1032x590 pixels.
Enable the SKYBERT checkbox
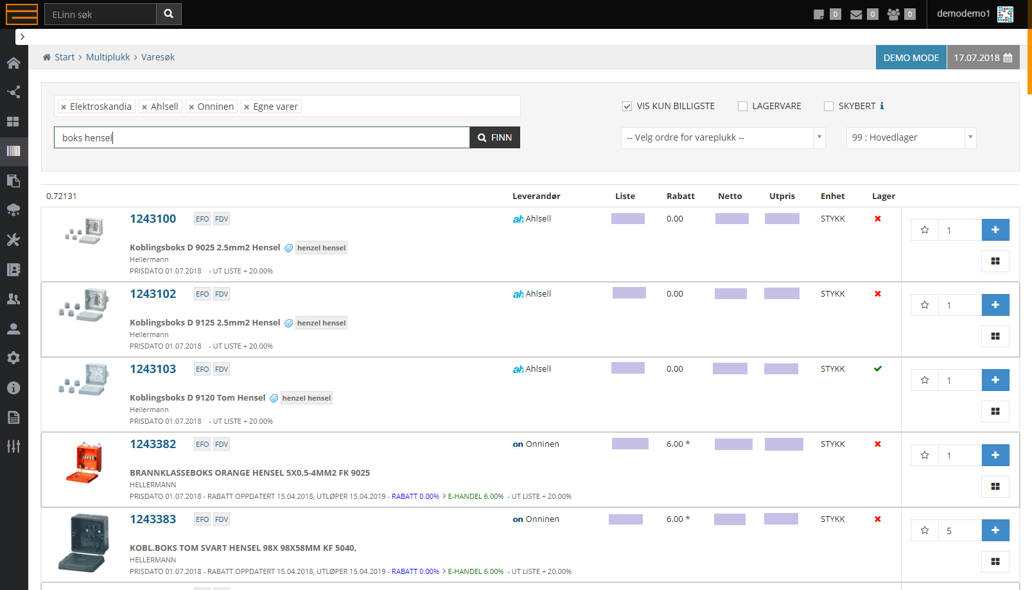[x=828, y=107]
